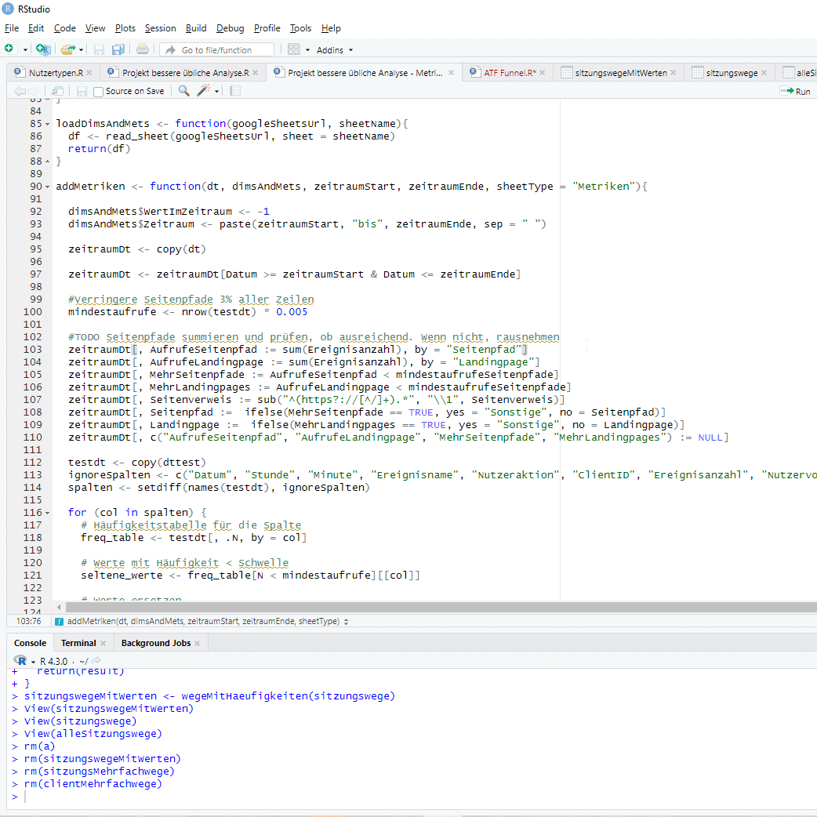The width and height of the screenshot is (817, 817).
Task: Open the Build menu
Action: tap(196, 28)
